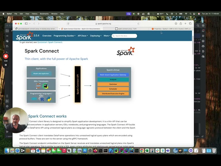221x166 pixels.
Task: Click the Bluetooth menu bar icon
Action: [x=176, y=14]
